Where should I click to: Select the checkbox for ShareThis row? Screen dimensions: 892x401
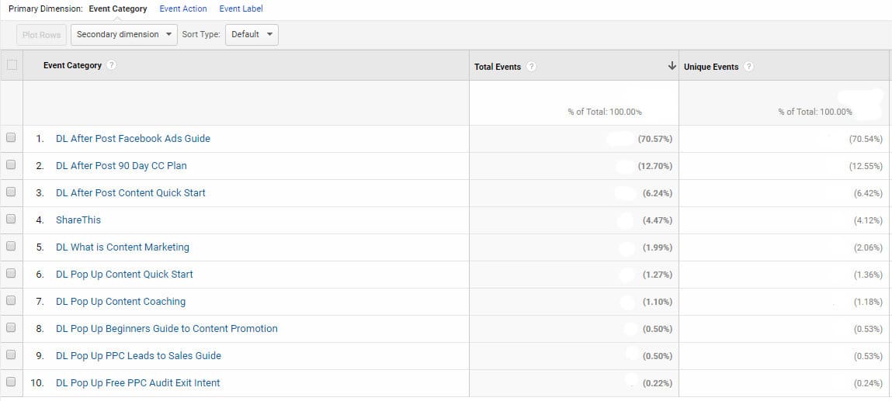12,220
